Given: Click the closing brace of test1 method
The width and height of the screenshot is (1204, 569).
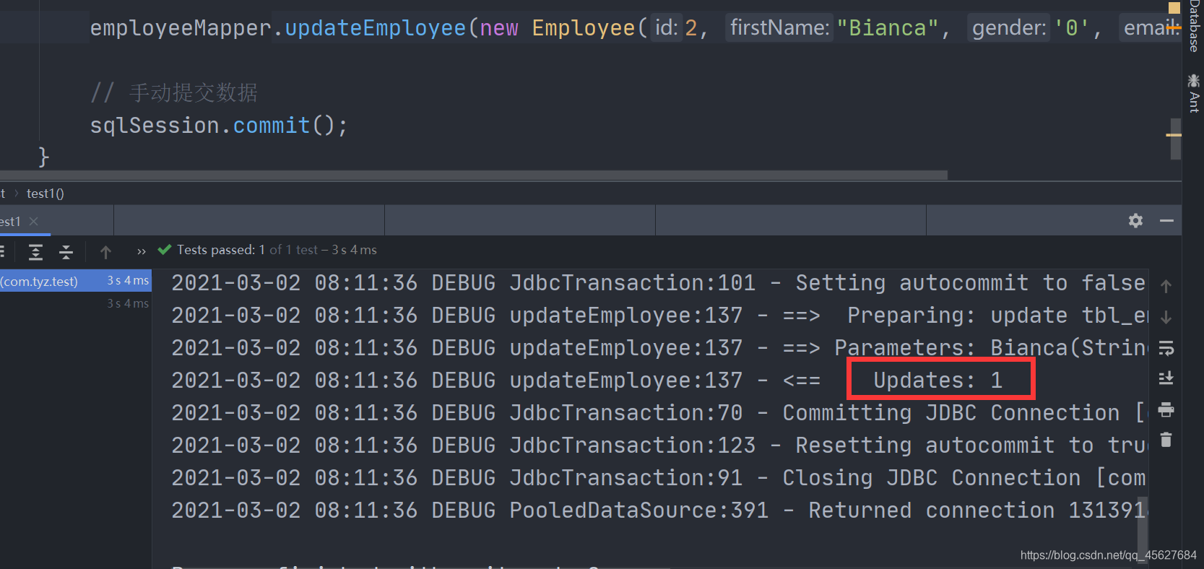Looking at the screenshot, I should (43, 156).
